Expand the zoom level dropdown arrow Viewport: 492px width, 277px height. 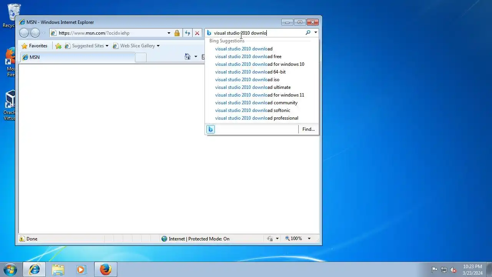pos(309,239)
